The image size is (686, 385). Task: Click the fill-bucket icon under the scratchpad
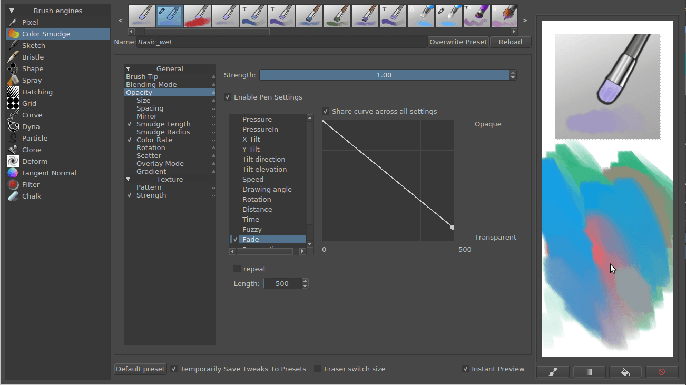pyautogui.click(x=625, y=372)
